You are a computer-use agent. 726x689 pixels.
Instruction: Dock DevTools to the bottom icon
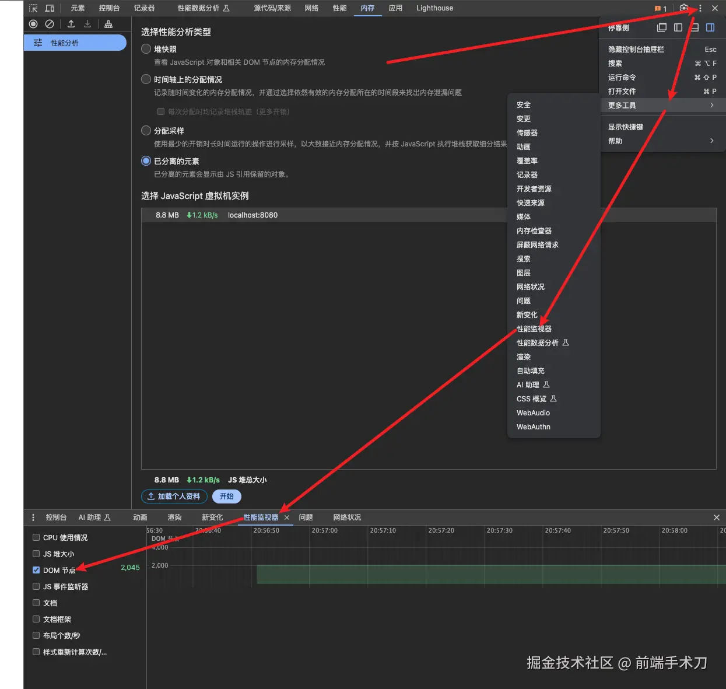[695, 27]
